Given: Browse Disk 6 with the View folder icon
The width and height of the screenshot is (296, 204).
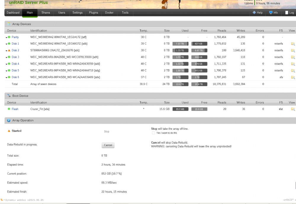Looking at the screenshot, I should pyautogui.click(x=293, y=77).
